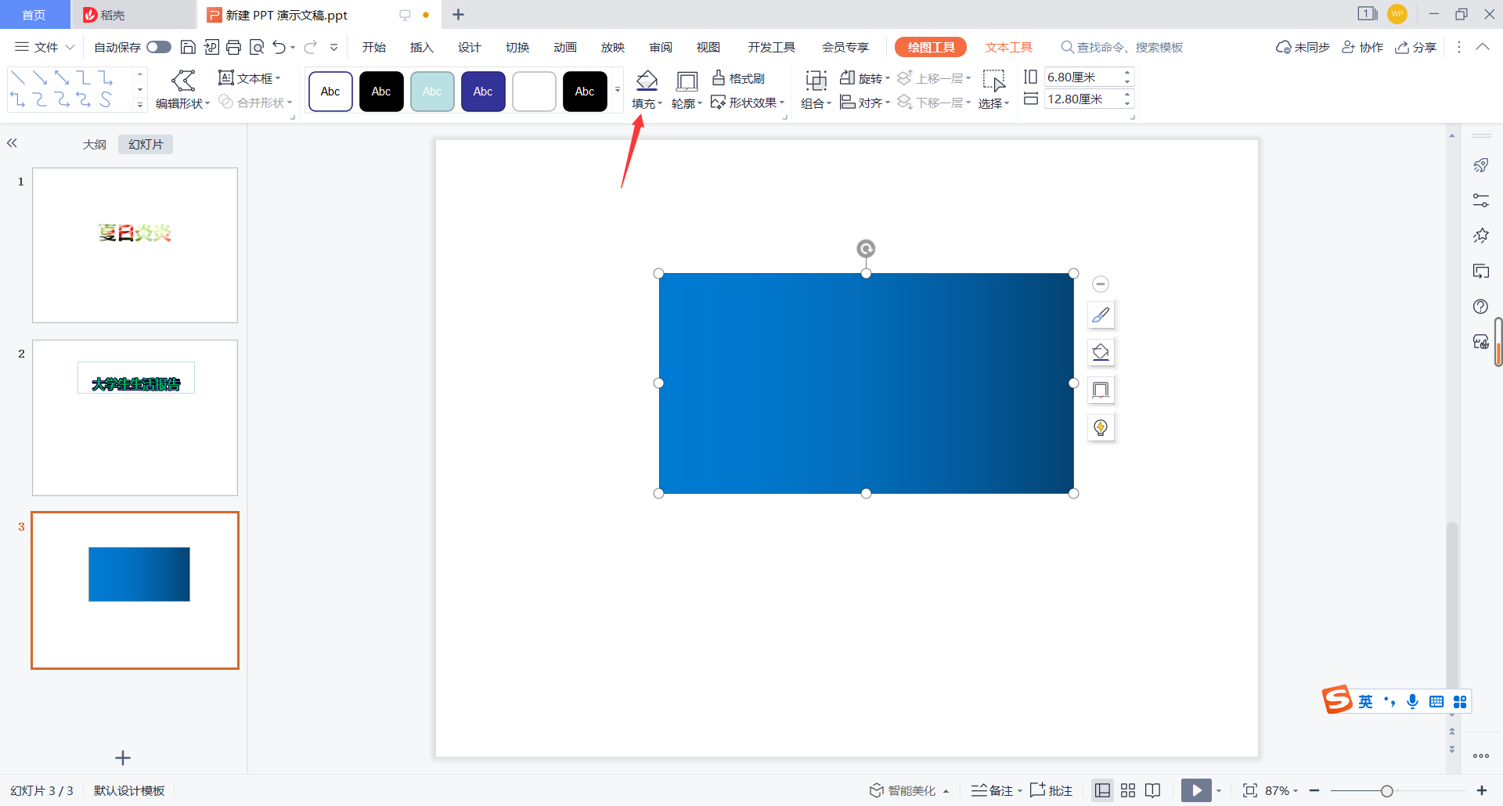Open the star animation icon in right sidebar
Viewport: 1503px width, 806px height.
coord(1481,236)
